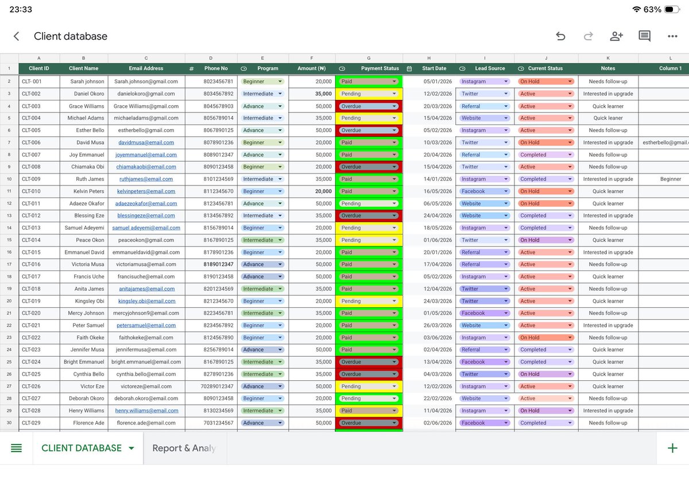This screenshot has width=689, height=479.
Task: Click the Lead Source column type icon
Action: click(x=462, y=68)
